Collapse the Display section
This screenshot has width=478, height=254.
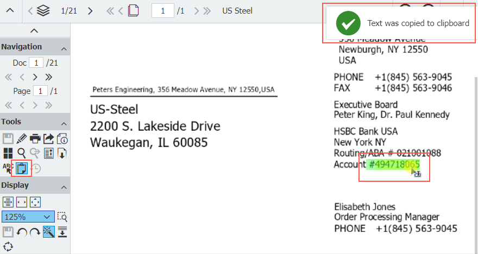tap(64, 187)
